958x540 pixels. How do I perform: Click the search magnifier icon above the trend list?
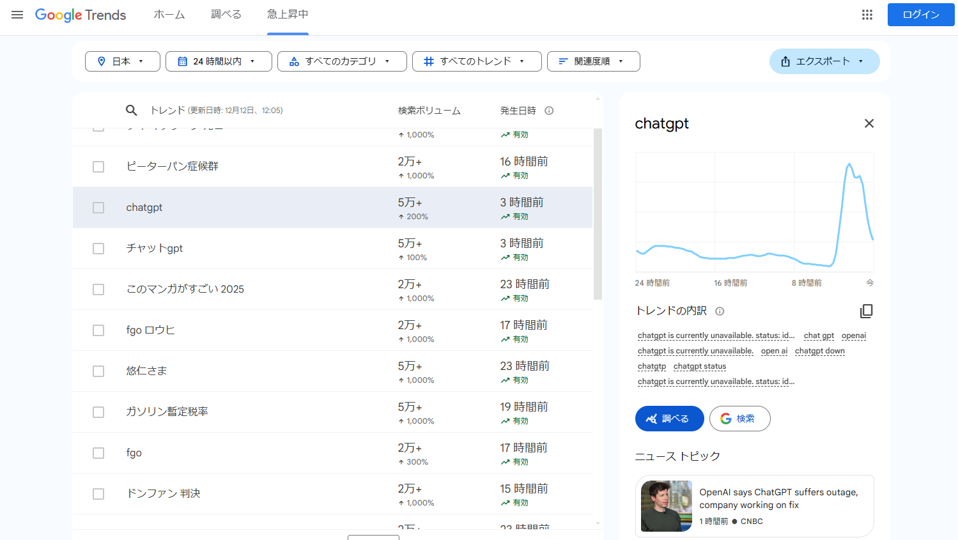131,110
